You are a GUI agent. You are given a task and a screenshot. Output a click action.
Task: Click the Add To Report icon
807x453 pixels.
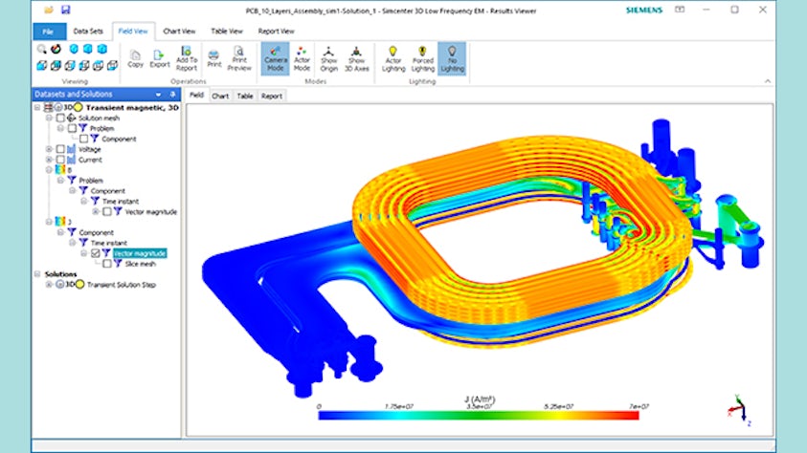pyautogui.click(x=187, y=58)
